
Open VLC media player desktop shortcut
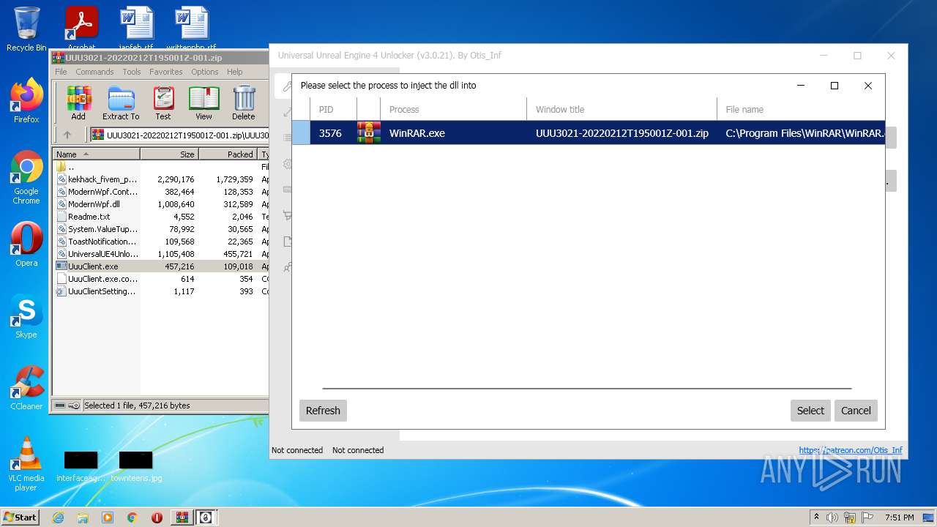click(x=26, y=464)
